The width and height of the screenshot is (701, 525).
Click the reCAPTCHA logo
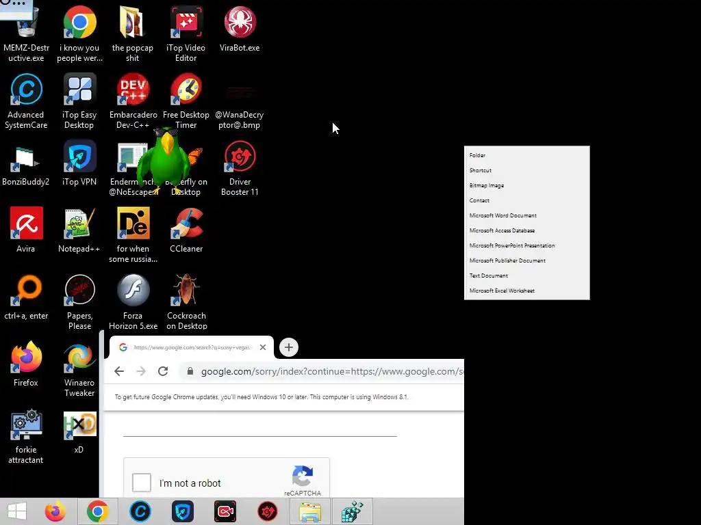(303, 476)
